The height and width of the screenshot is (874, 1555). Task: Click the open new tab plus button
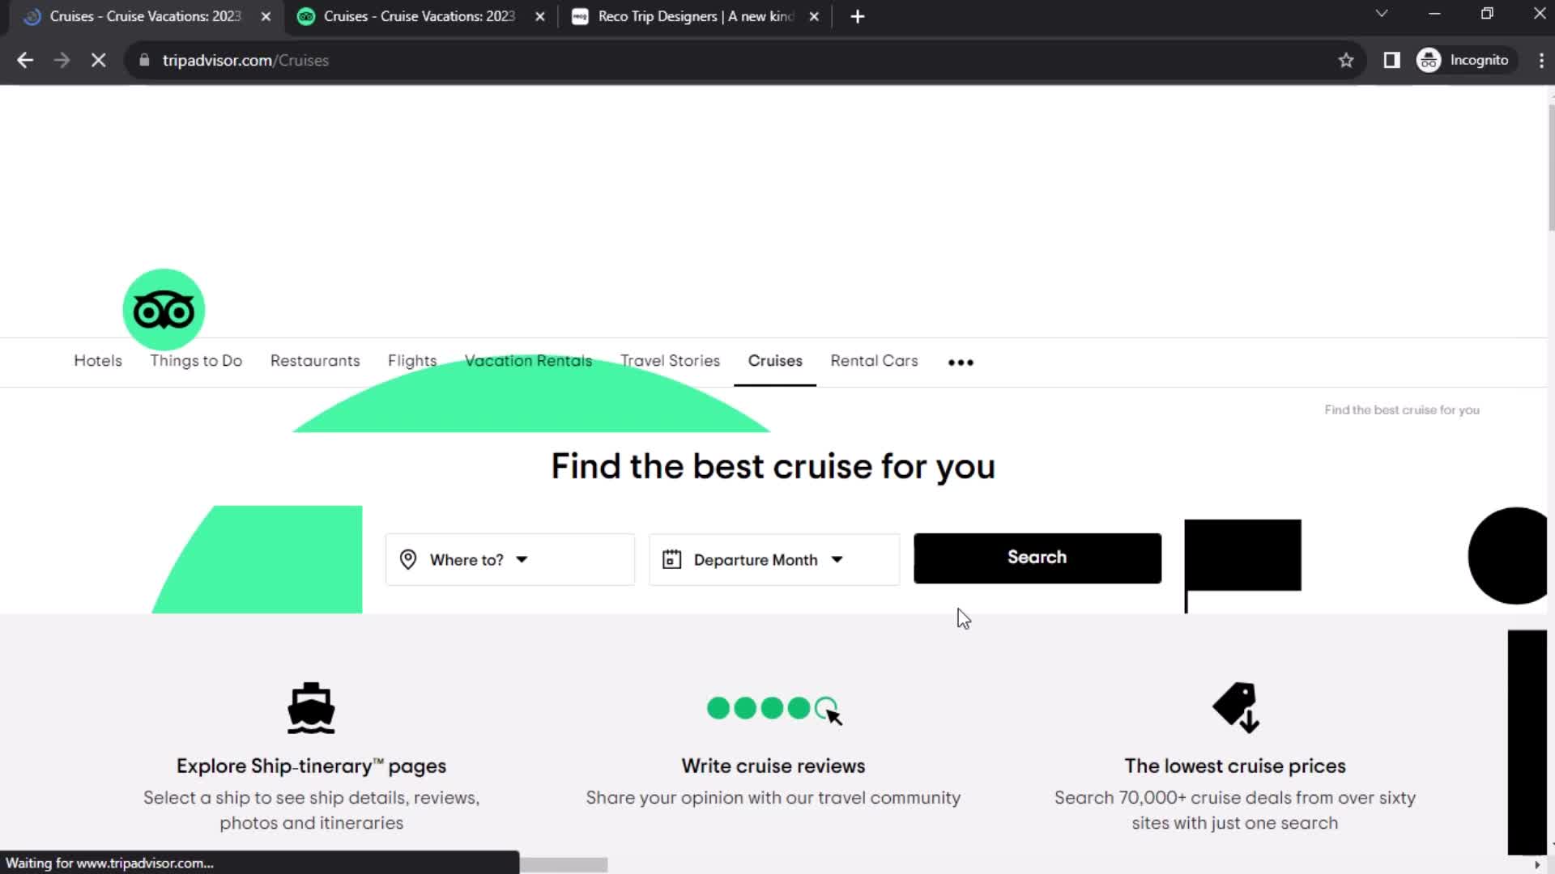click(x=855, y=16)
